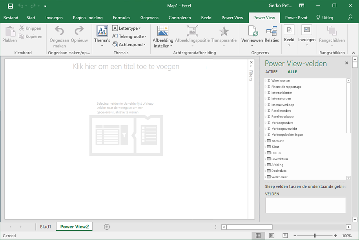This screenshot has width=359, height=240.
Task: Save the workbook with the floppy disk icon
Action: (10, 6)
